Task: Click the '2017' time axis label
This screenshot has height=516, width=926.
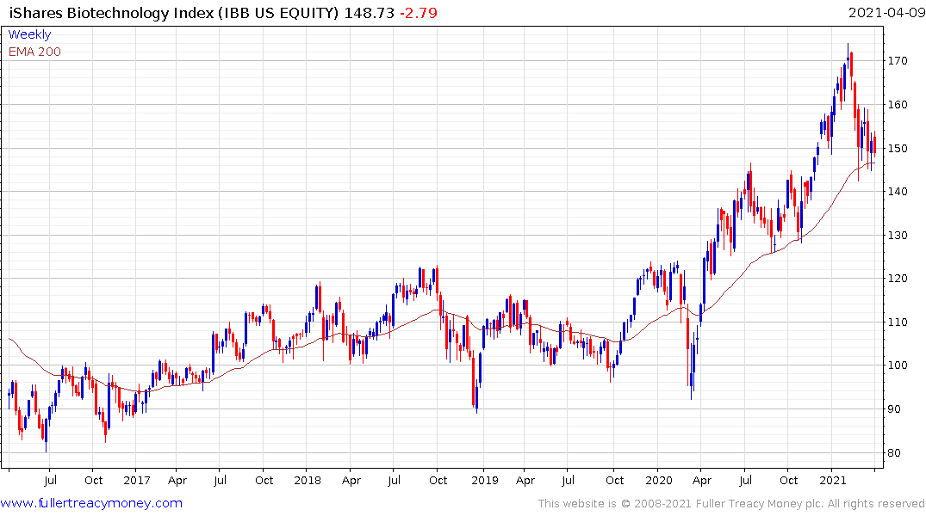Action: click(136, 481)
